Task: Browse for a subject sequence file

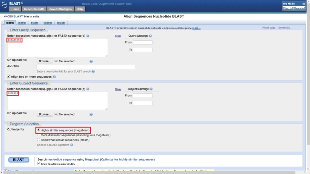Action: coord(45,114)
